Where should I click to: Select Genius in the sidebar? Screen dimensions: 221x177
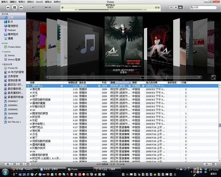coord(9,56)
